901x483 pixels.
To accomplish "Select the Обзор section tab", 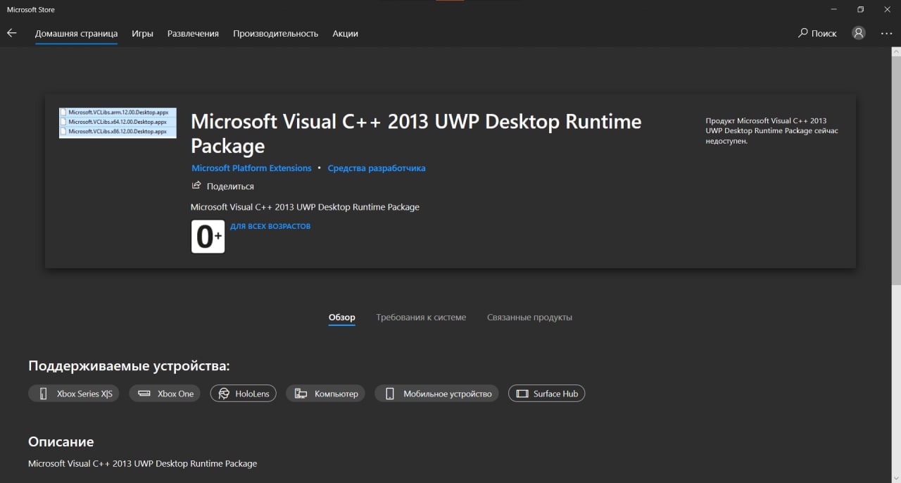I will pos(342,318).
